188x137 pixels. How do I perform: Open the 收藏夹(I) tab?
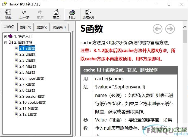coord(59,27)
